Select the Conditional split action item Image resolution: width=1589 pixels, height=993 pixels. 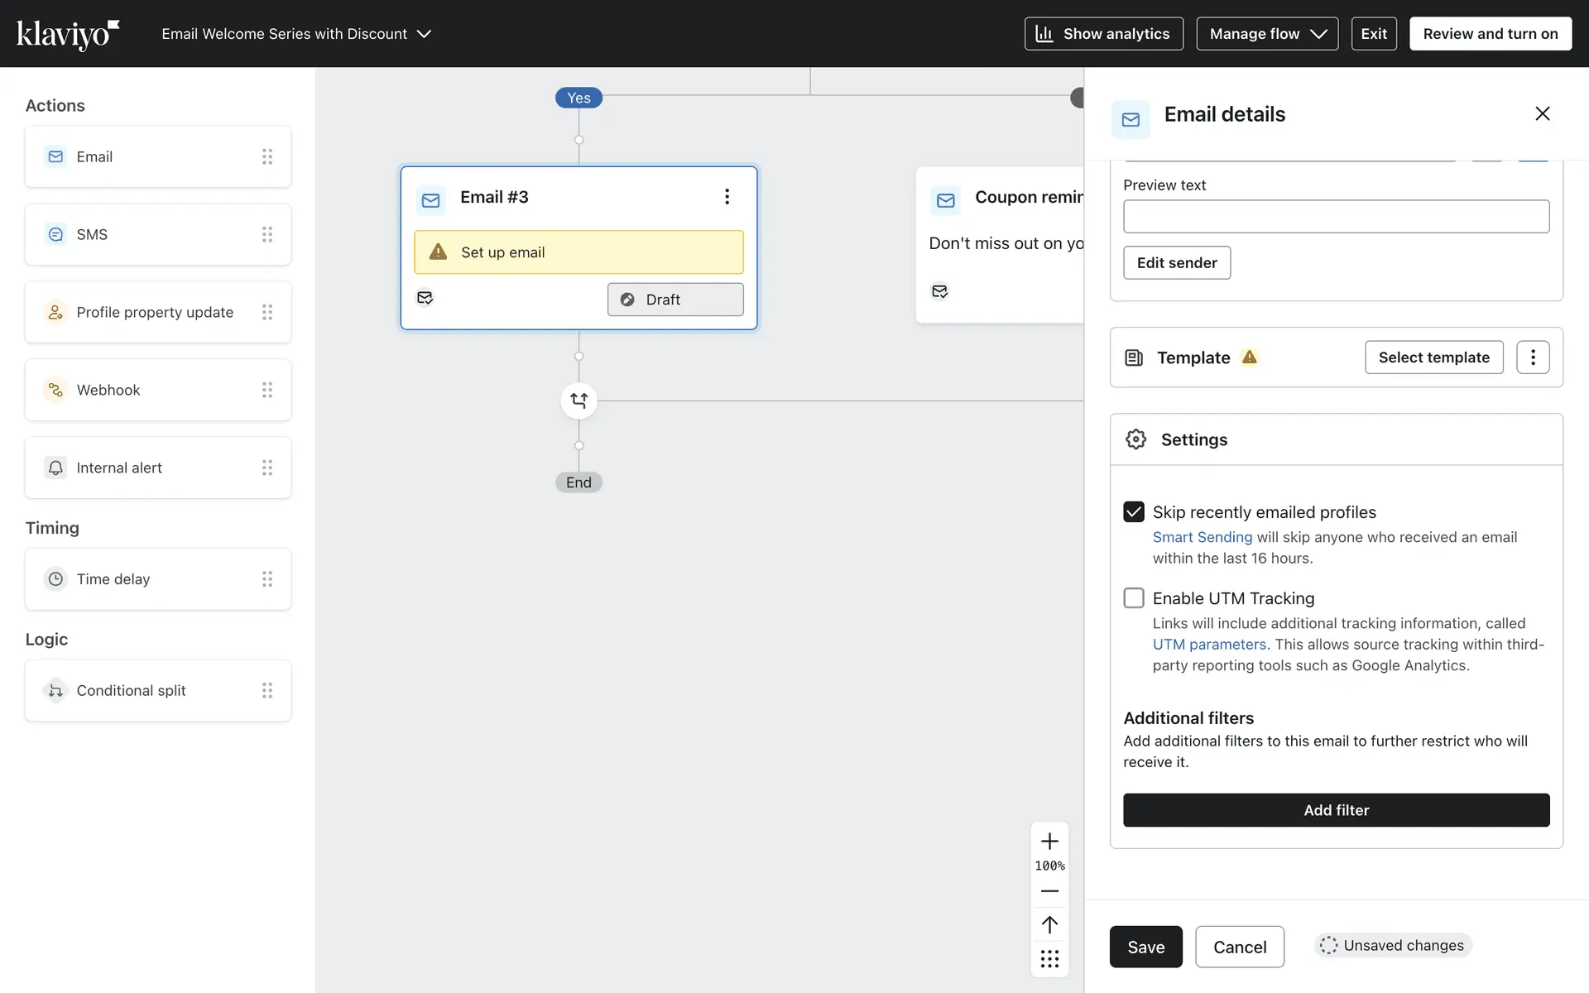(157, 690)
